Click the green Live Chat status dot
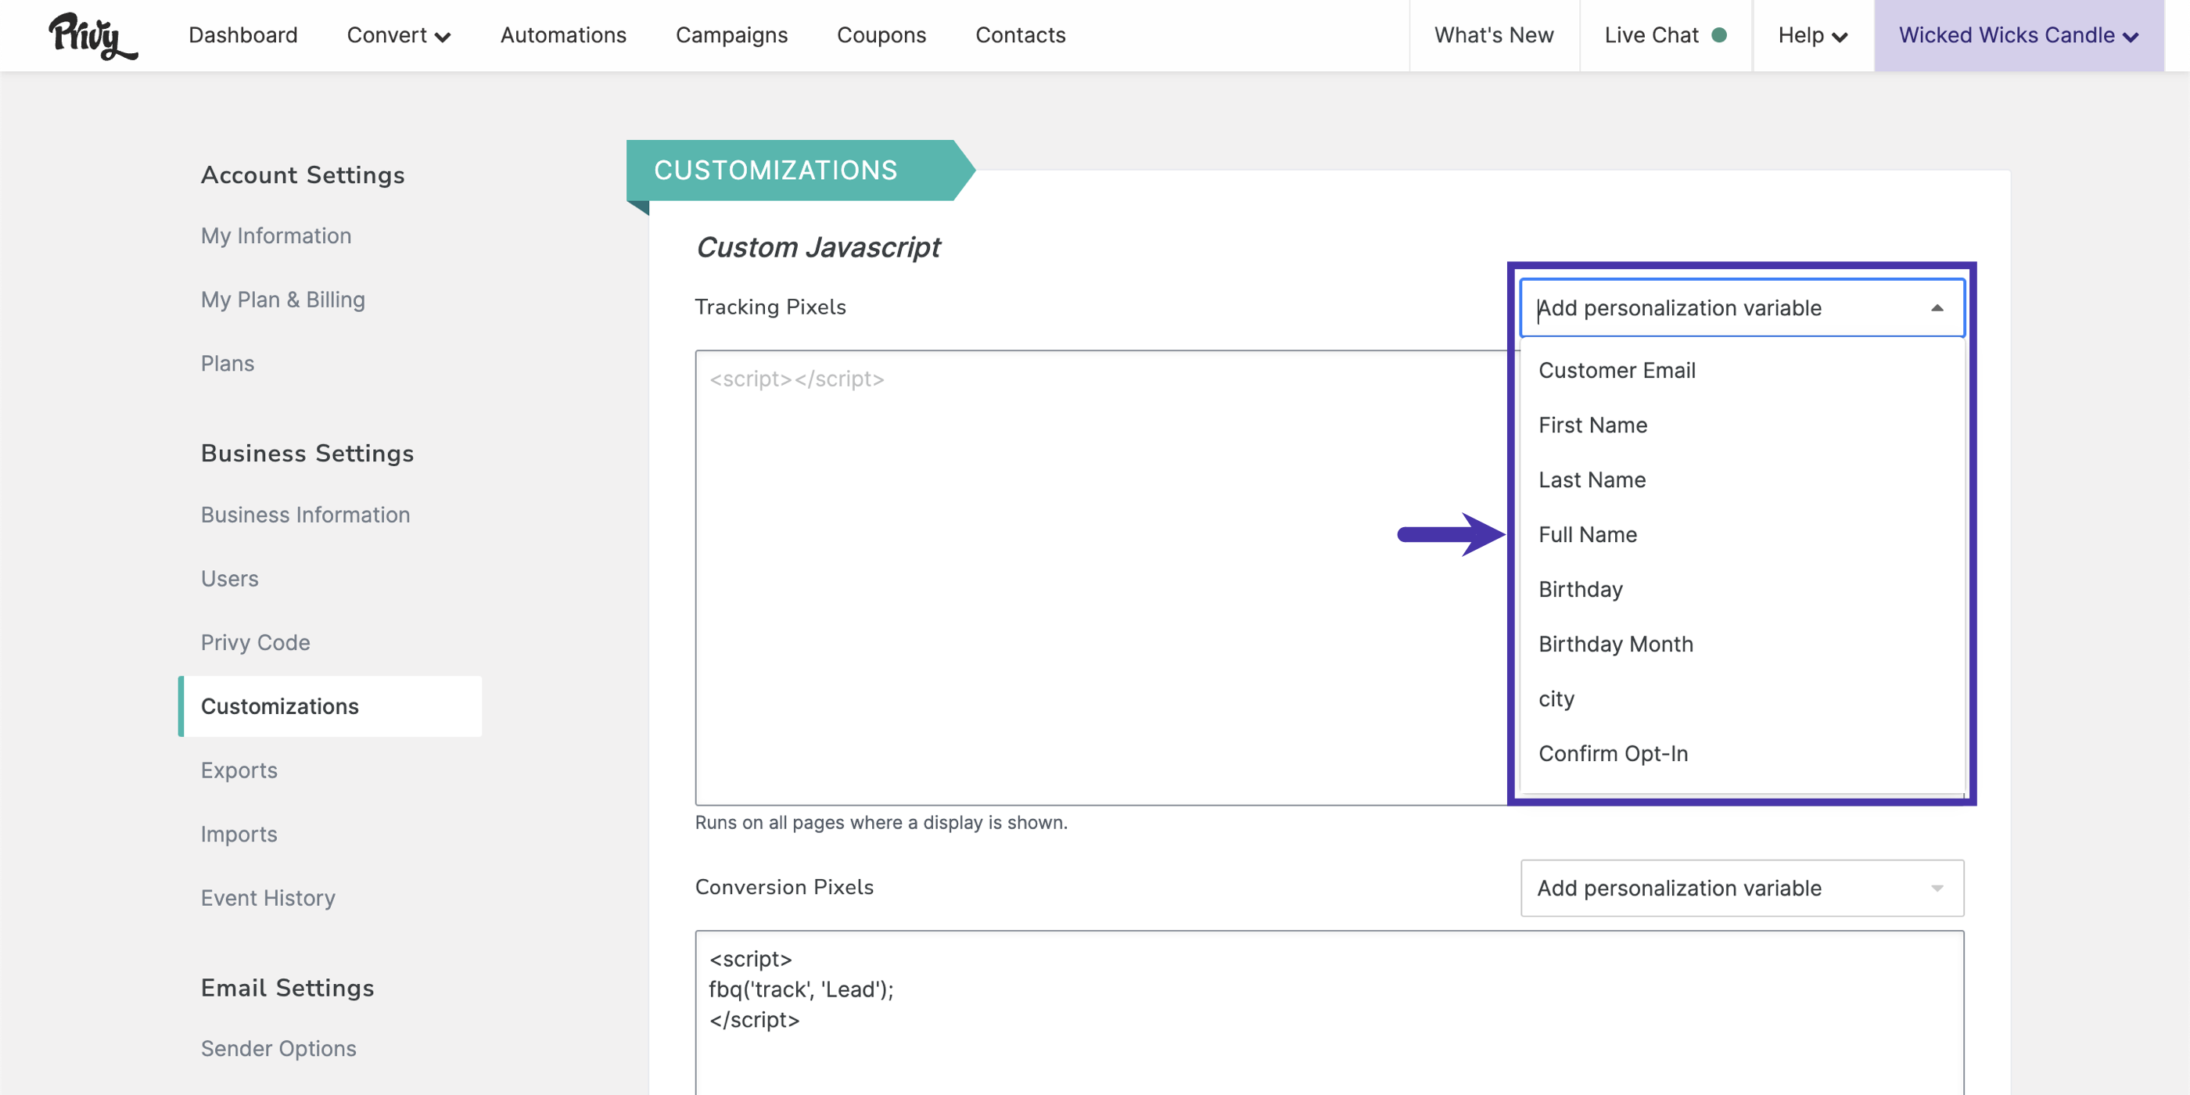This screenshot has width=2190, height=1095. coord(1719,35)
